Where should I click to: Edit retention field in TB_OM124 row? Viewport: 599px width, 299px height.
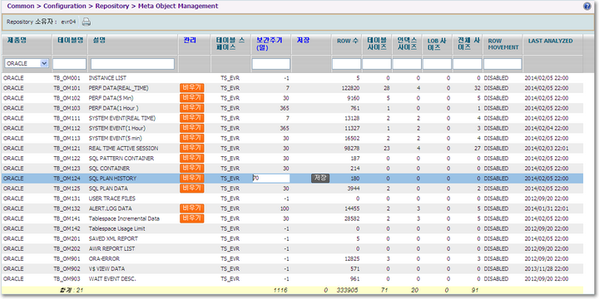[x=271, y=178]
